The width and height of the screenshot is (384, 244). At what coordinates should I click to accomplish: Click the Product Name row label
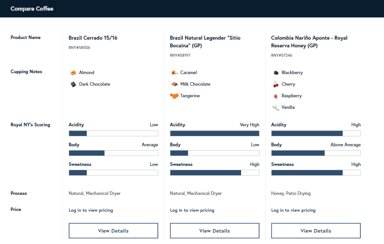pyautogui.click(x=25, y=38)
